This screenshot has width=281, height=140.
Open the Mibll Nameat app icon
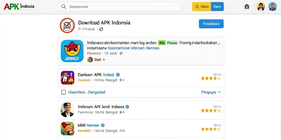coord(68,129)
